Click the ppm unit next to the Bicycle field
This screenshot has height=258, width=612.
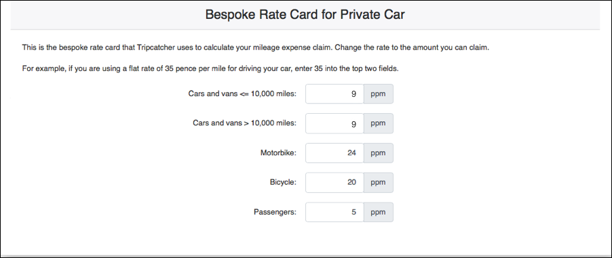[x=378, y=183]
